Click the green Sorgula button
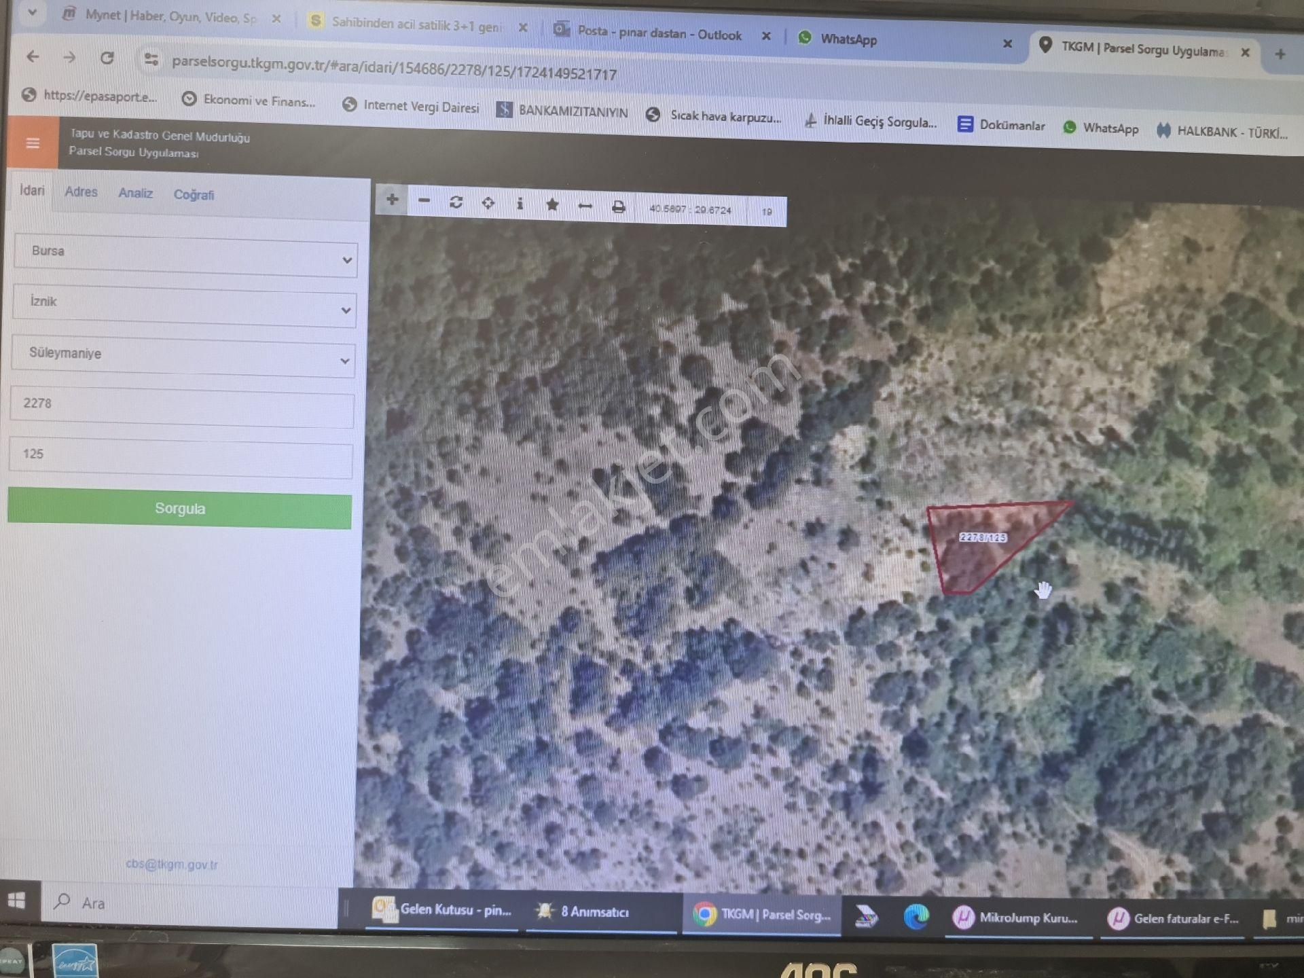The image size is (1304, 978). click(180, 508)
